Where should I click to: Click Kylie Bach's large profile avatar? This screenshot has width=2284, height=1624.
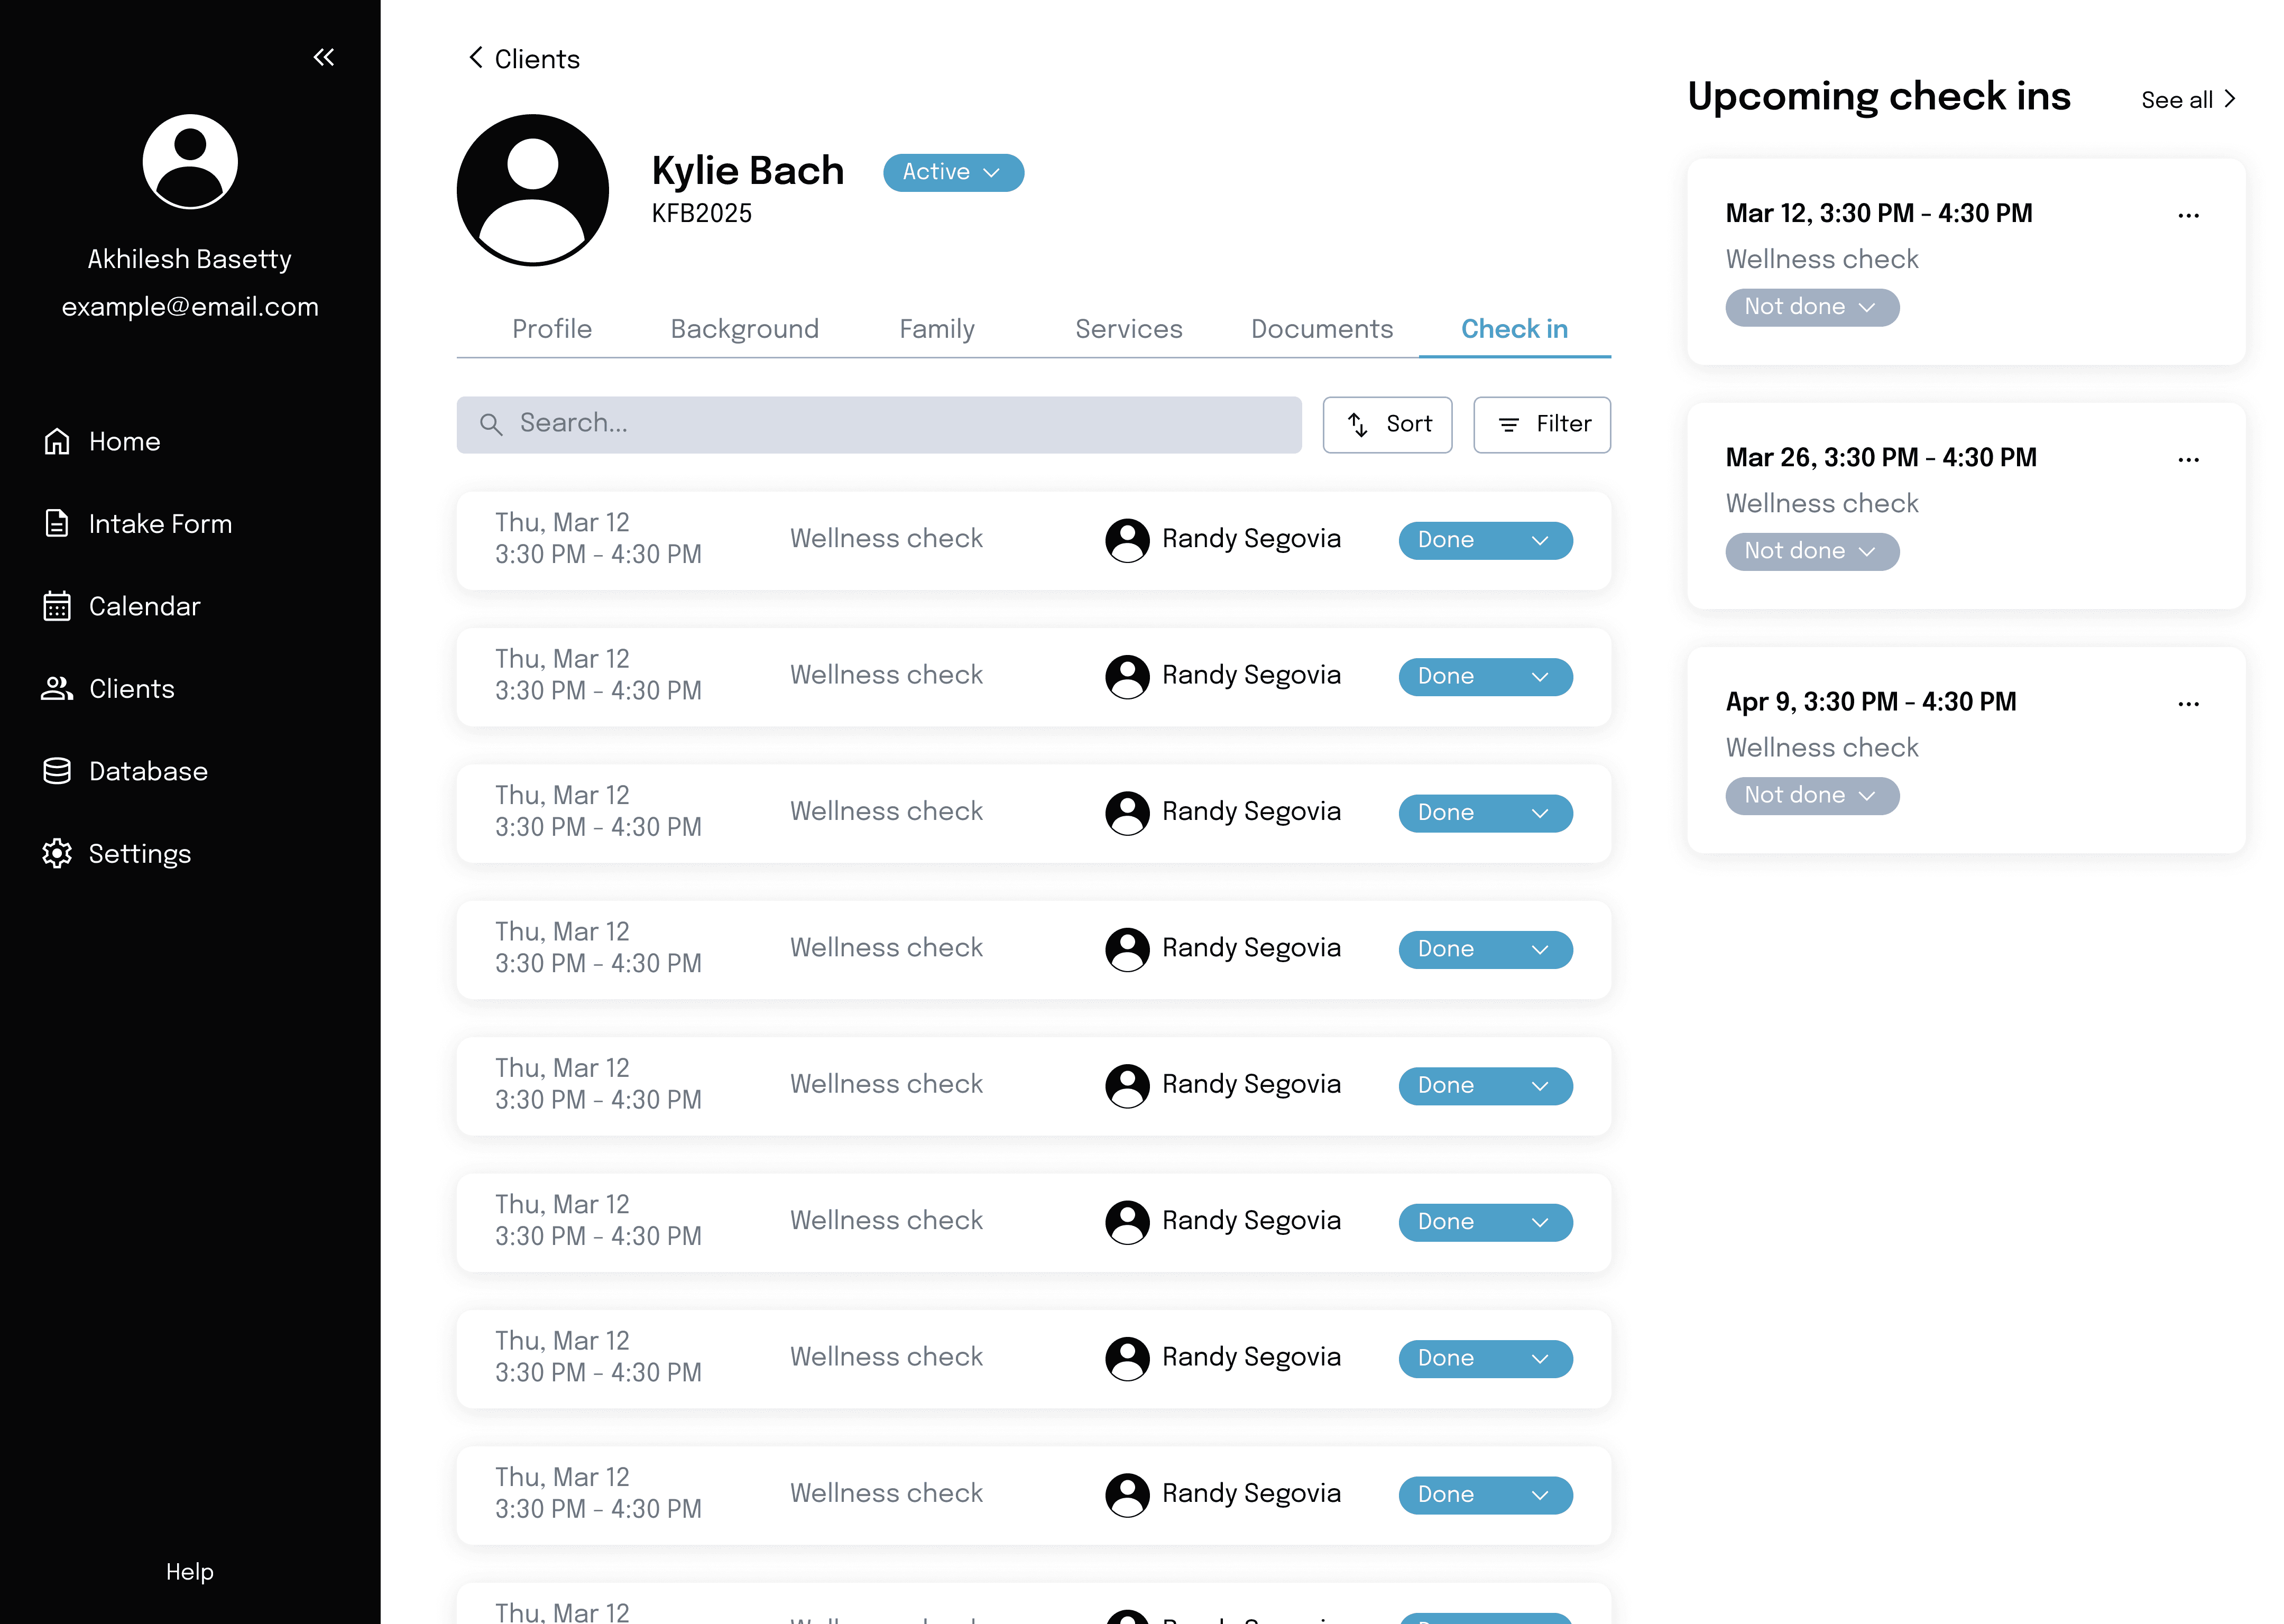pyautogui.click(x=532, y=190)
